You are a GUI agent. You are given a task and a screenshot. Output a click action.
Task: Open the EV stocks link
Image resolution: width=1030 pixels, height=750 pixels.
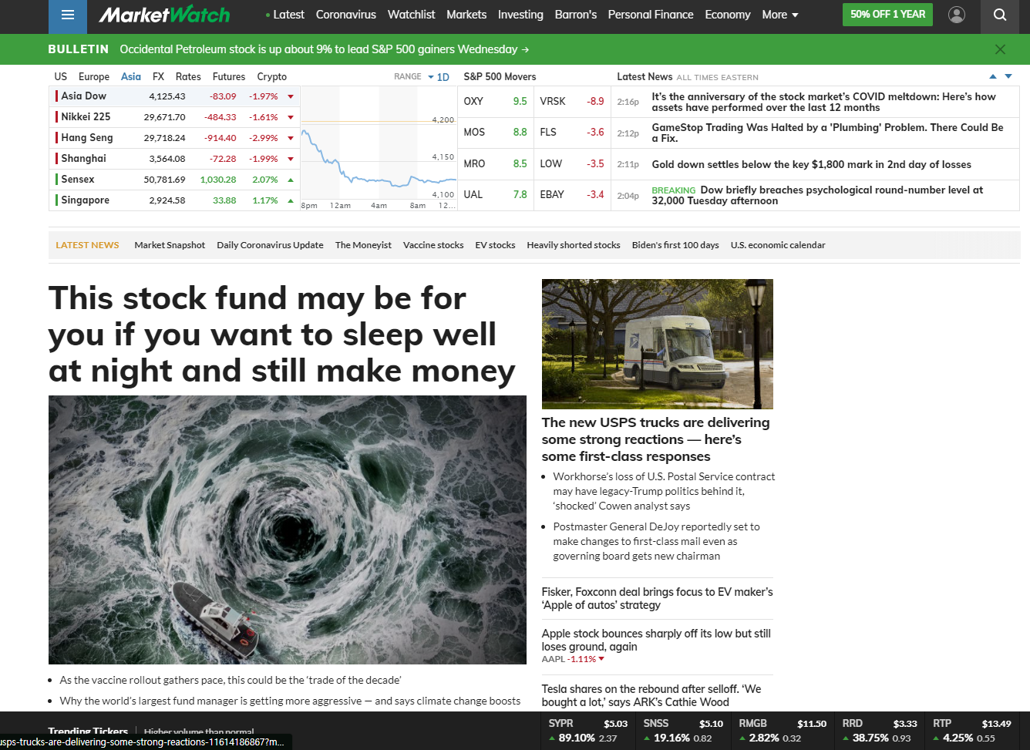click(495, 245)
